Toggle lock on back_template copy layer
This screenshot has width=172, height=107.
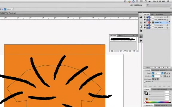[x=147, y=20]
